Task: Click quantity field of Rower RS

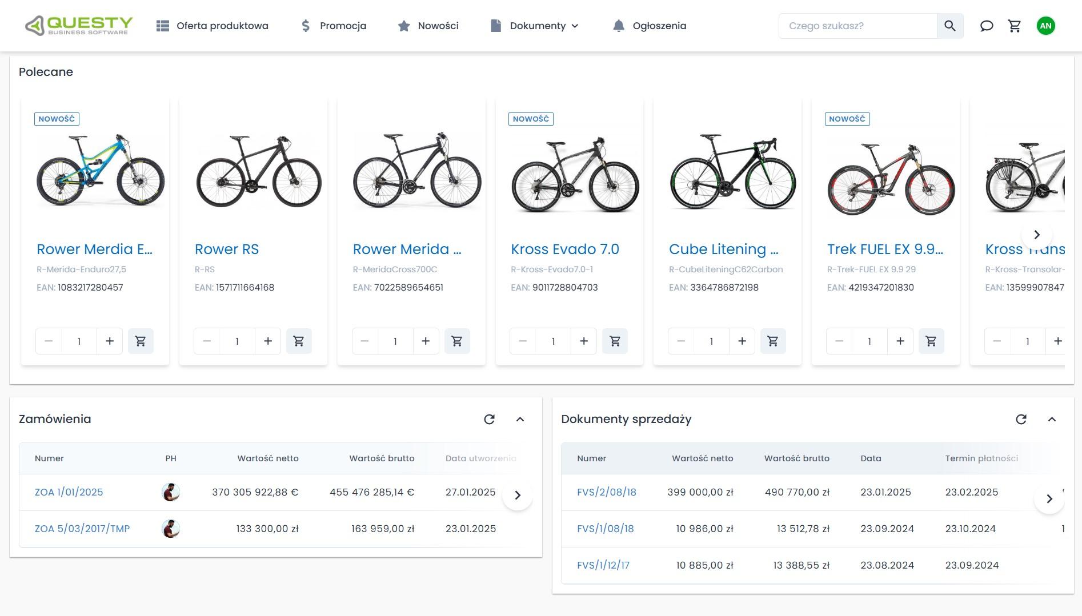Action: tap(237, 341)
